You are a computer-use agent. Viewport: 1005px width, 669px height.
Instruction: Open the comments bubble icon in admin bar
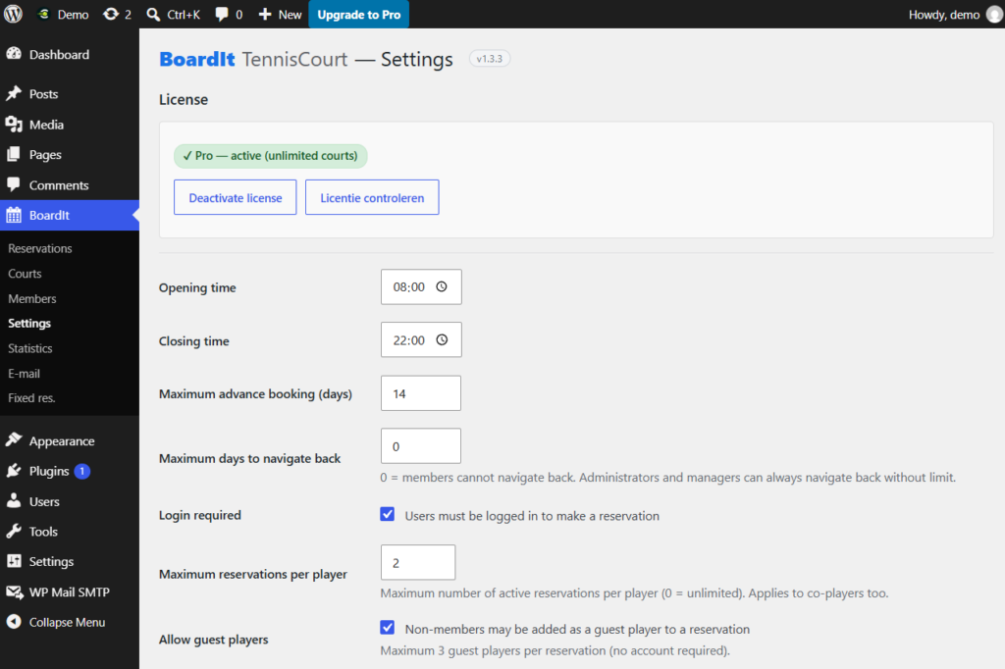222,14
